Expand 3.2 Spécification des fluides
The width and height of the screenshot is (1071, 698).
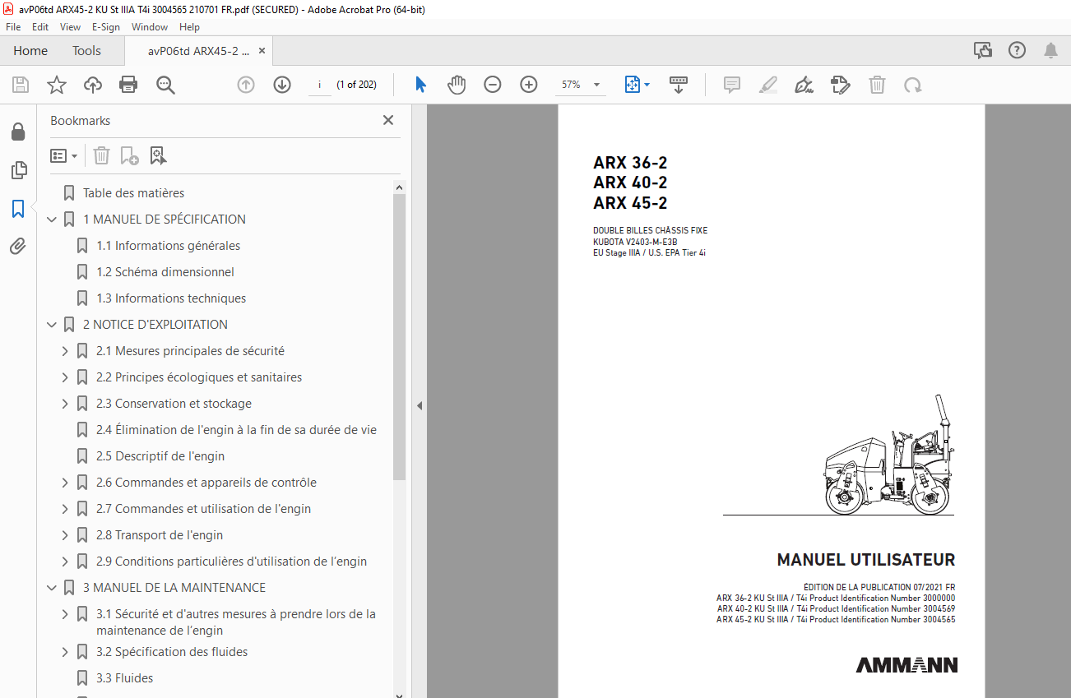click(x=66, y=652)
